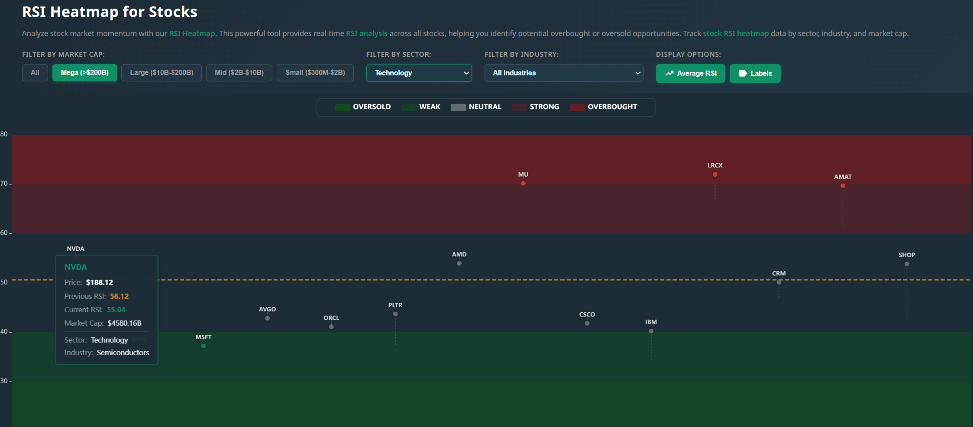Click the trend-line icon on Average RSI button
The image size is (973, 427).
(669, 73)
